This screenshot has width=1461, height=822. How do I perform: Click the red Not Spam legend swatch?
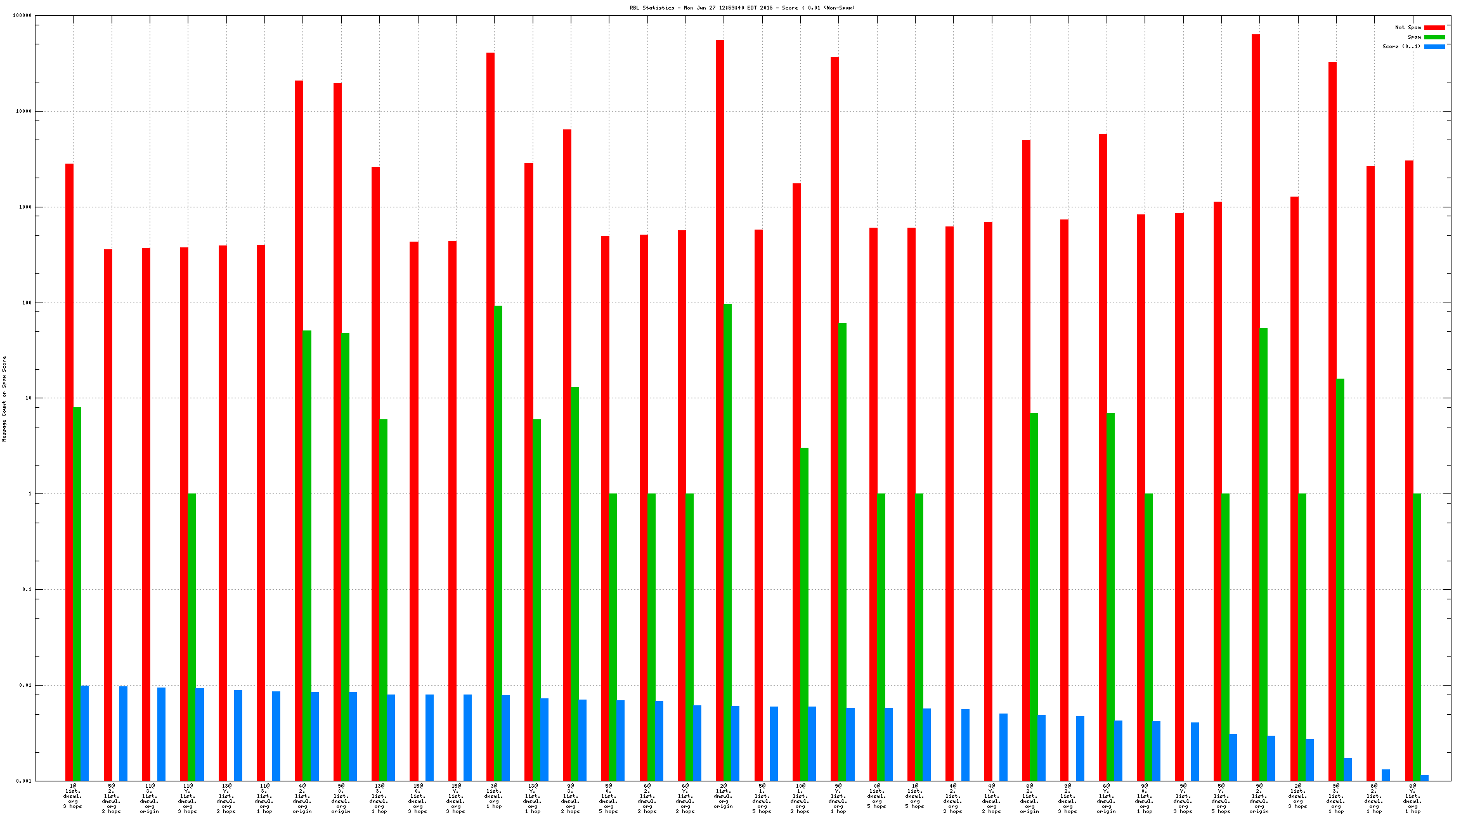(x=1434, y=27)
